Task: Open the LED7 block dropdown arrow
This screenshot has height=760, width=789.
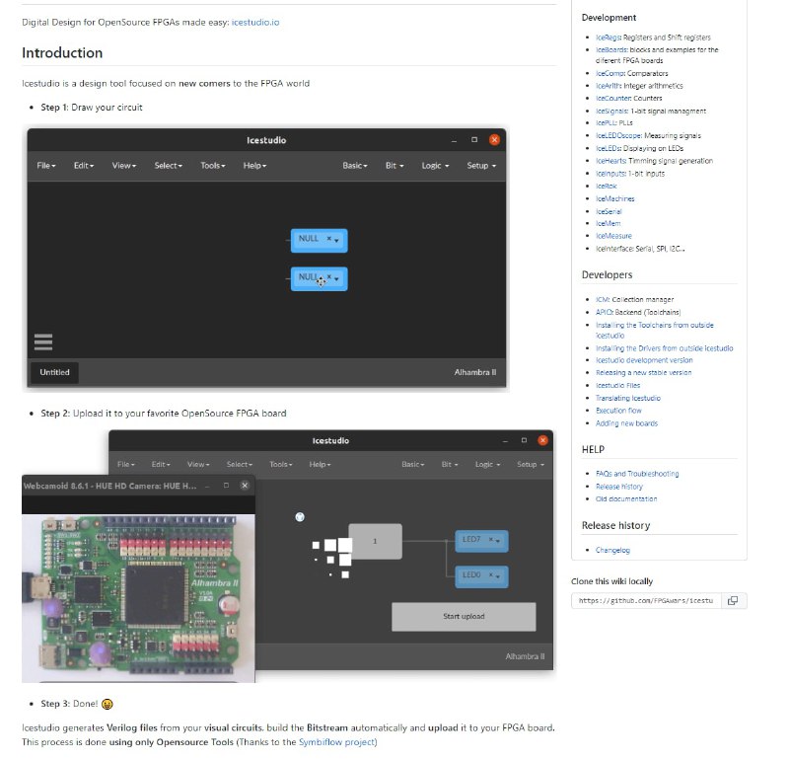Action: (499, 540)
